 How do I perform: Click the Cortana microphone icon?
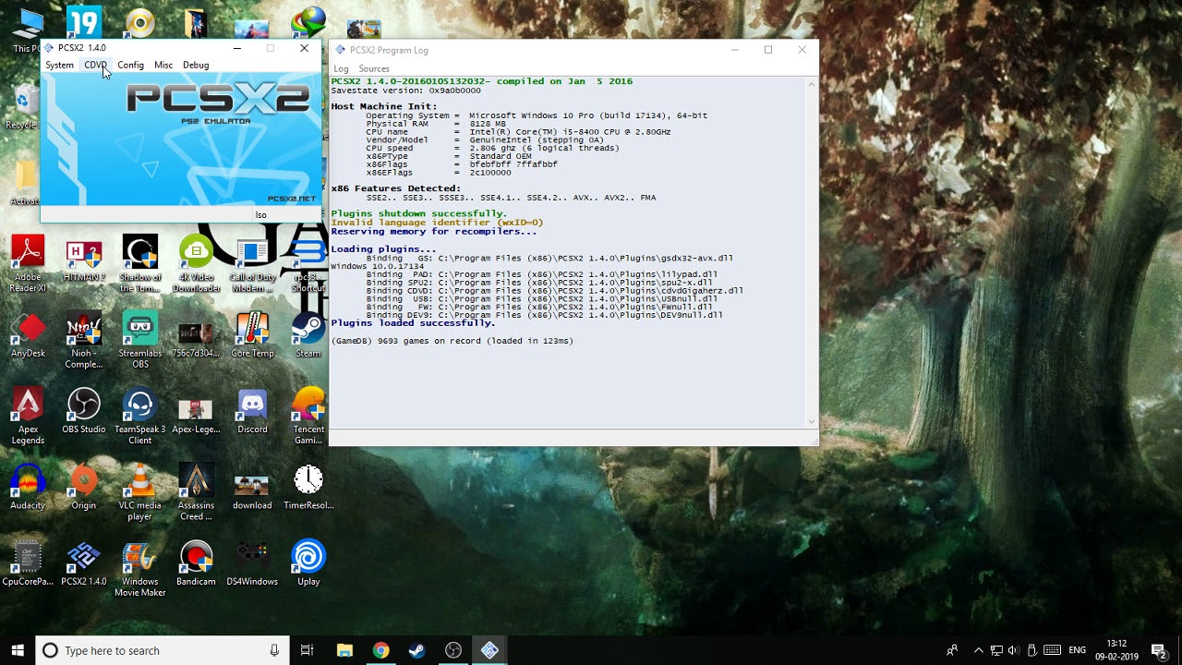(x=274, y=650)
